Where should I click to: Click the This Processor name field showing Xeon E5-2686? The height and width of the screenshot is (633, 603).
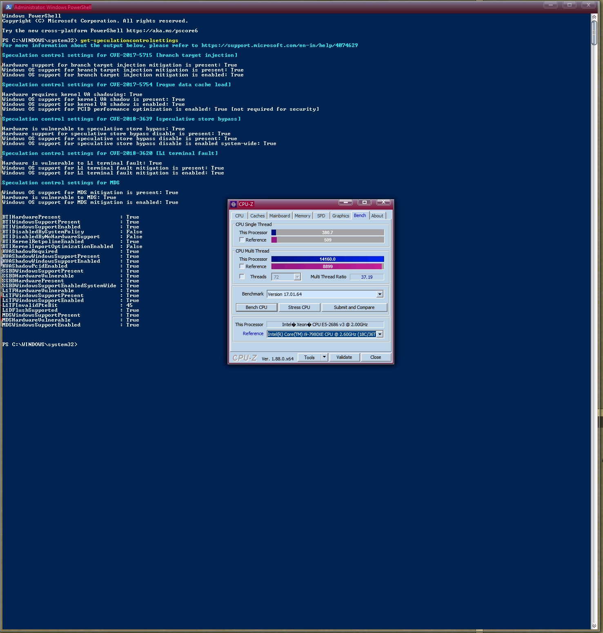click(x=325, y=324)
